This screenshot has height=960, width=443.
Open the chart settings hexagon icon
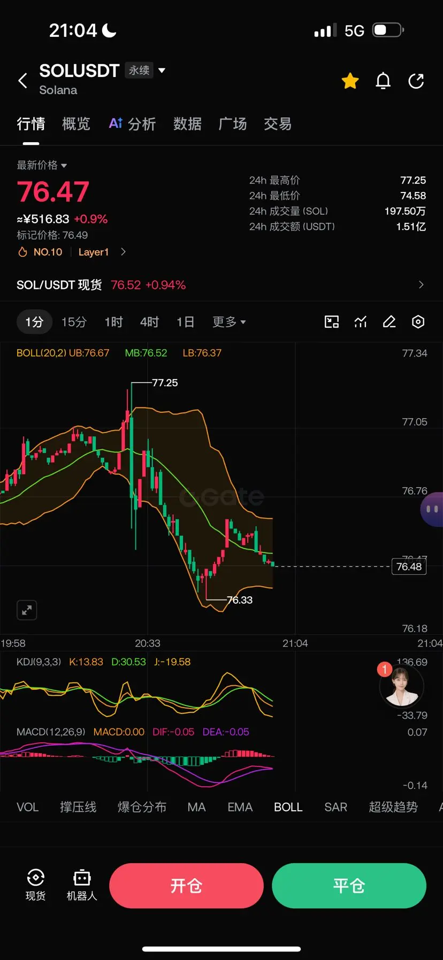point(418,321)
